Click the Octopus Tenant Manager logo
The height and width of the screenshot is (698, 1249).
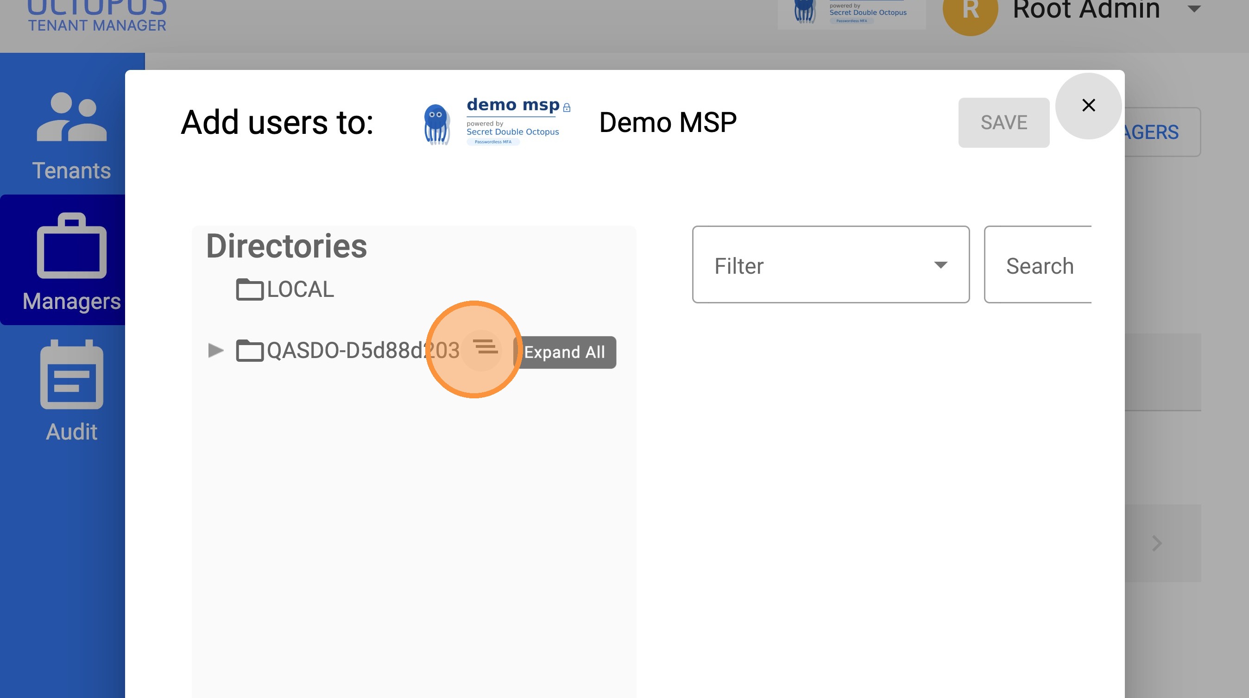97,17
